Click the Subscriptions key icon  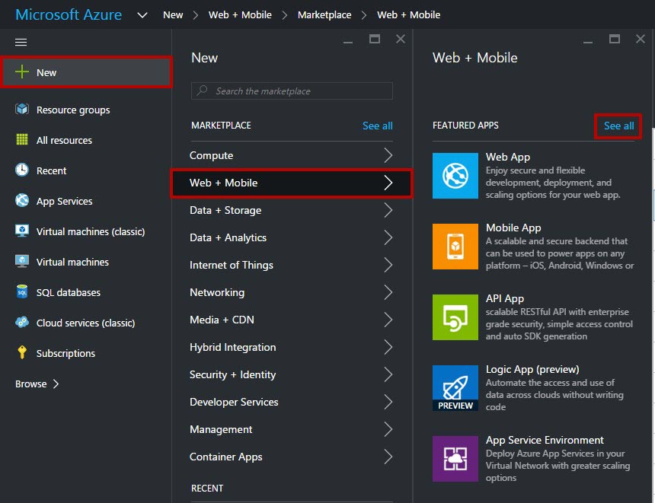(22, 353)
